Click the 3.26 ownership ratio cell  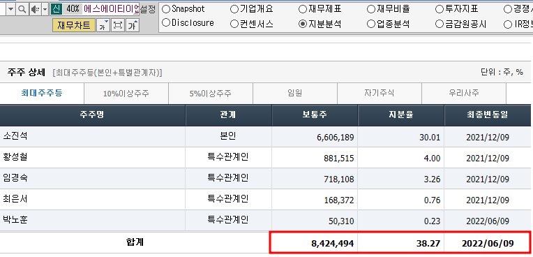click(400, 179)
